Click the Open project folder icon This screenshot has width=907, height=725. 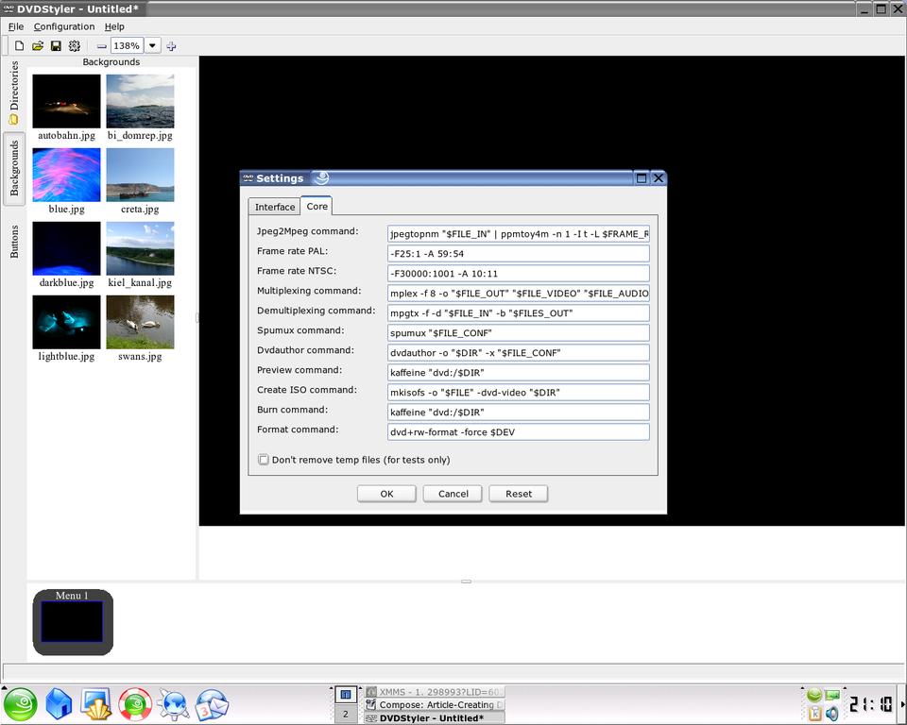(38, 45)
